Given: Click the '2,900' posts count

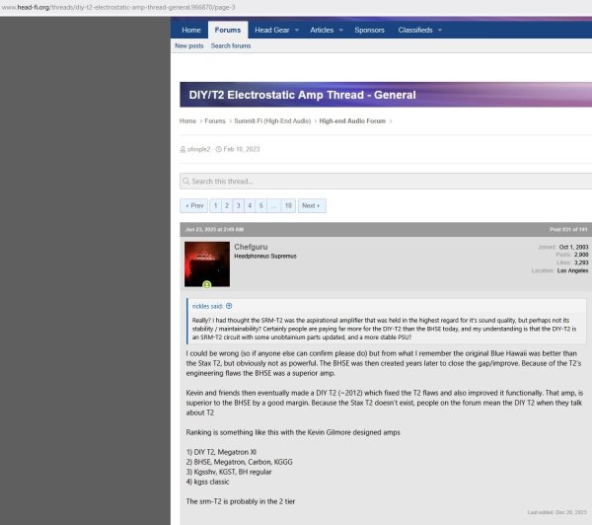Looking at the screenshot, I should pyautogui.click(x=581, y=255).
